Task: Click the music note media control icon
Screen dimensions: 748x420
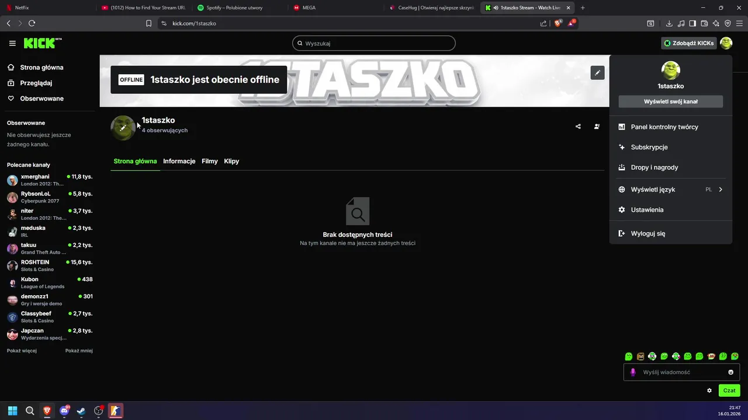Action: click(681, 23)
